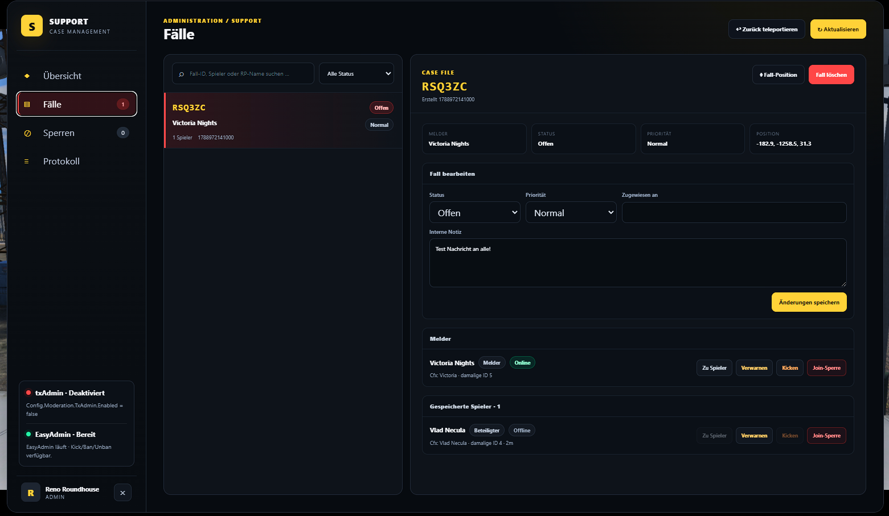The image size is (889, 516).
Task: Open Übersicht in the sidebar
Action: click(x=77, y=76)
